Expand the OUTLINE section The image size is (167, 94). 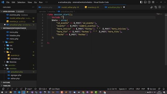(x=18, y=83)
